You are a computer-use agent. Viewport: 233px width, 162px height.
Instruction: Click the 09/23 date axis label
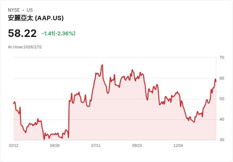tap(137, 146)
